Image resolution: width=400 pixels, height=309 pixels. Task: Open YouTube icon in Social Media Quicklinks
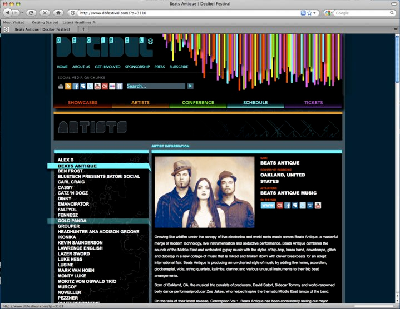tap(97, 86)
